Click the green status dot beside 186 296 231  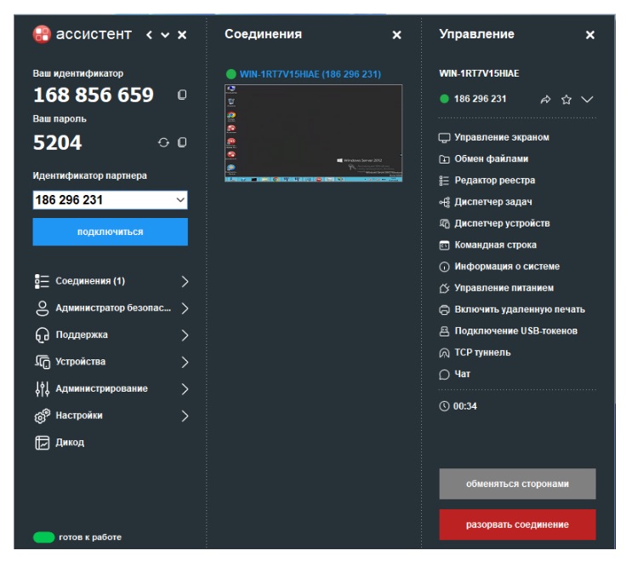click(x=444, y=99)
